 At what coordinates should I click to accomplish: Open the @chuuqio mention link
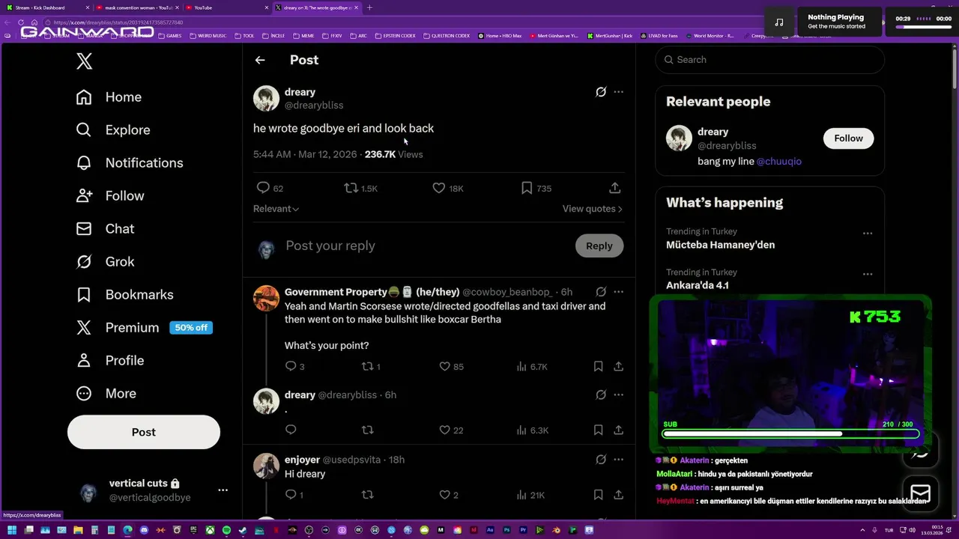click(778, 161)
